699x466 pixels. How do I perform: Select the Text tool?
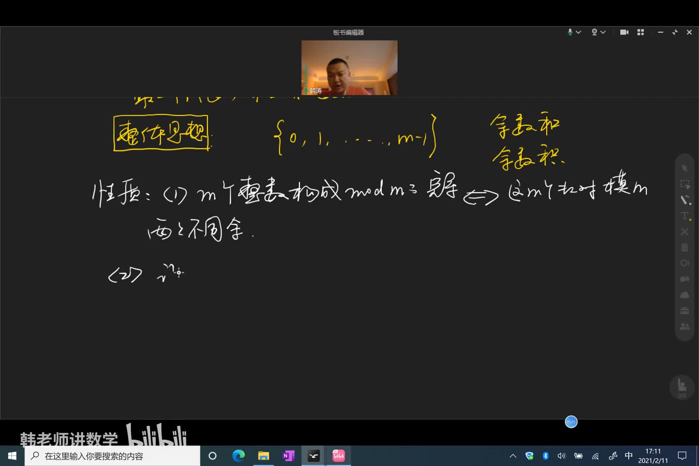click(x=685, y=216)
